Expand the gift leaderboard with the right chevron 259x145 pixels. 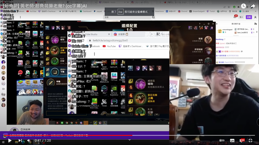point(257,32)
